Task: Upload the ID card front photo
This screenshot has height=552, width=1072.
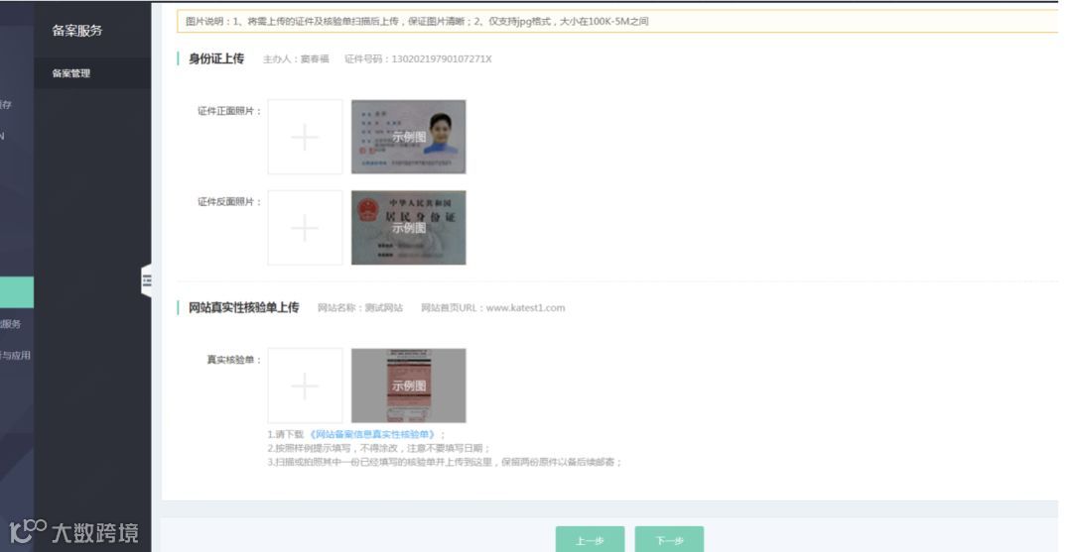Action: [305, 137]
